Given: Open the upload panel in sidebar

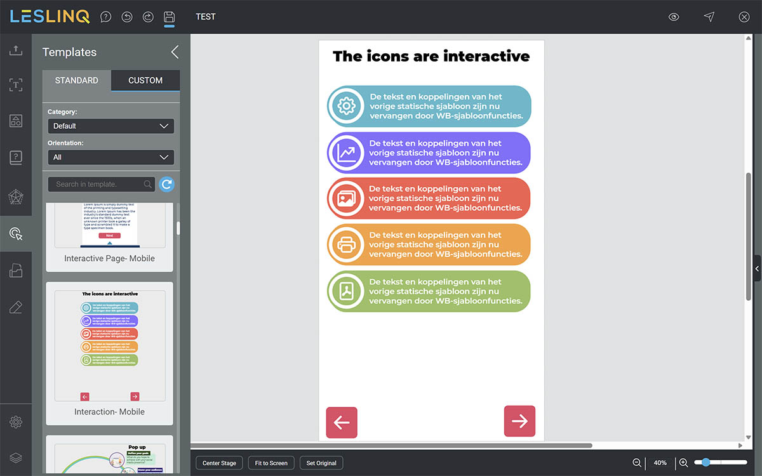Looking at the screenshot, I should pyautogui.click(x=16, y=50).
